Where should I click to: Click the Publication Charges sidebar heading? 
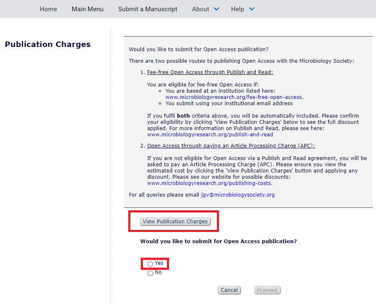[47, 44]
